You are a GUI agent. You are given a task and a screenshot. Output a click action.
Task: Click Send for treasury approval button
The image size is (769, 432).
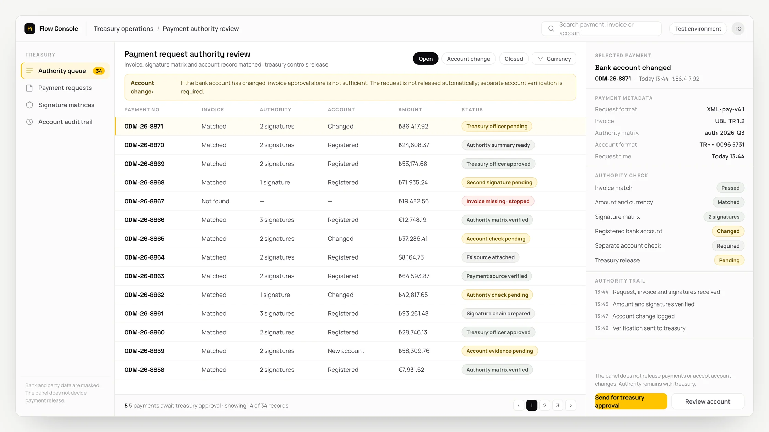(x=631, y=401)
